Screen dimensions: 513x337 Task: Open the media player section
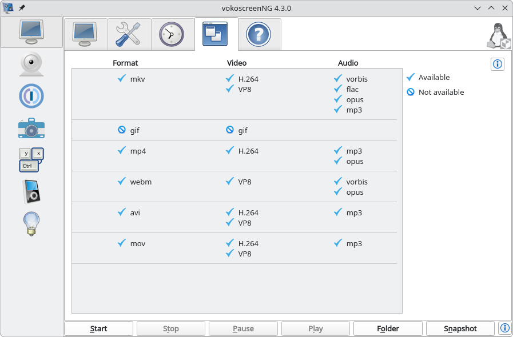tap(31, 192)
